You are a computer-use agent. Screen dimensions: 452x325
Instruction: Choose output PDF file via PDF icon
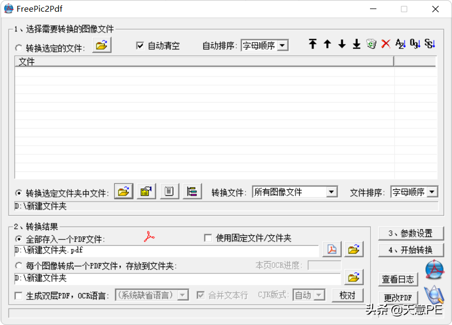(332, 249)
